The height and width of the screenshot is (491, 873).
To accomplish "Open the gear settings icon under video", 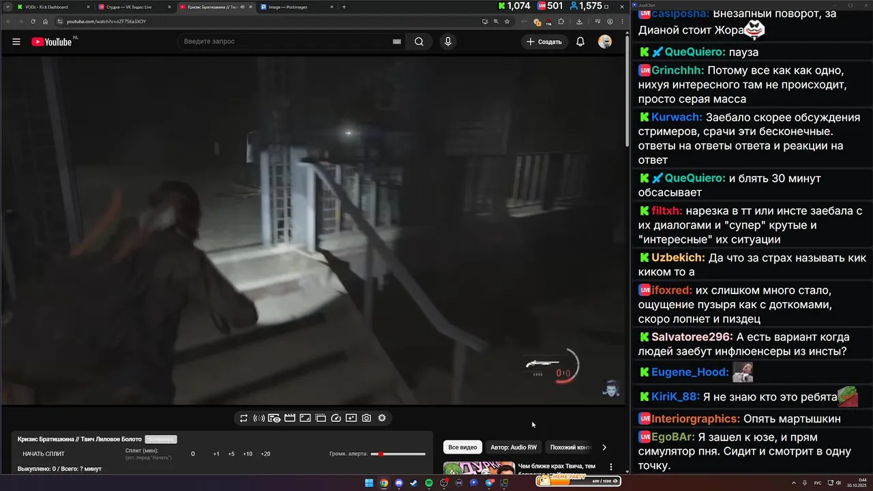I will coord(382,418).
